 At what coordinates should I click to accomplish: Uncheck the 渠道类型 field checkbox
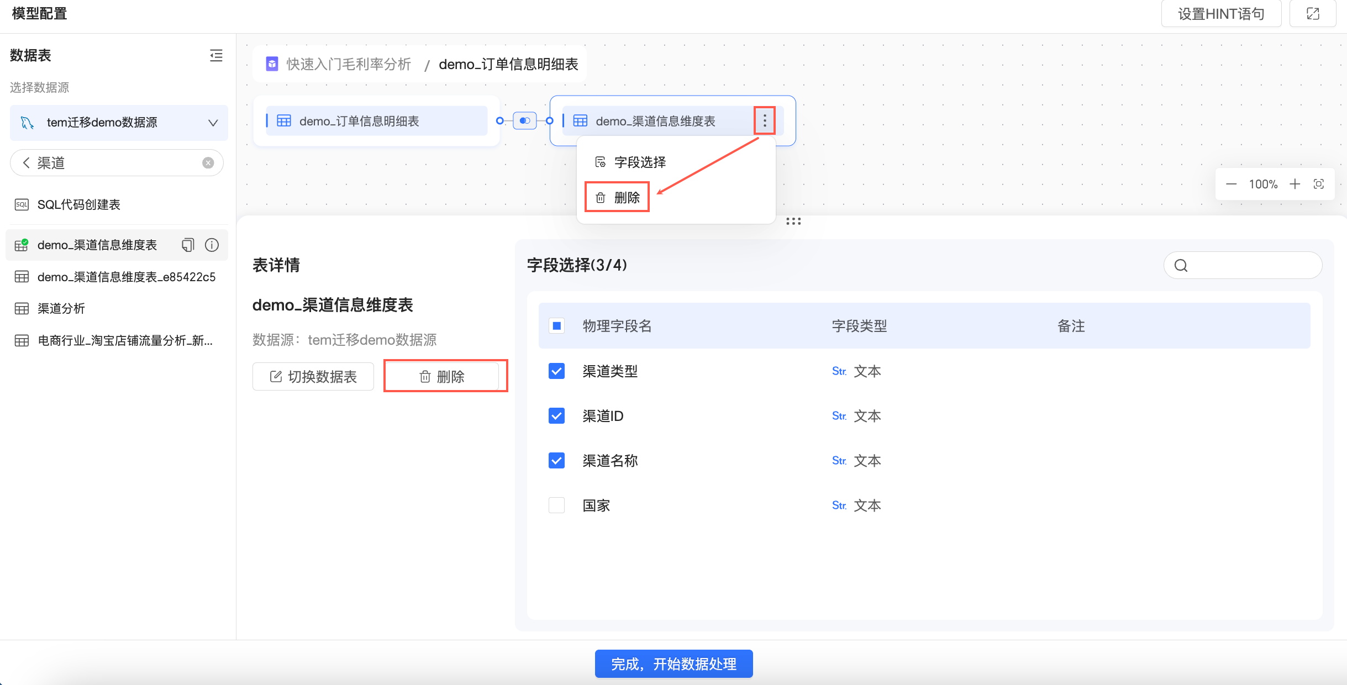point(556,371)
